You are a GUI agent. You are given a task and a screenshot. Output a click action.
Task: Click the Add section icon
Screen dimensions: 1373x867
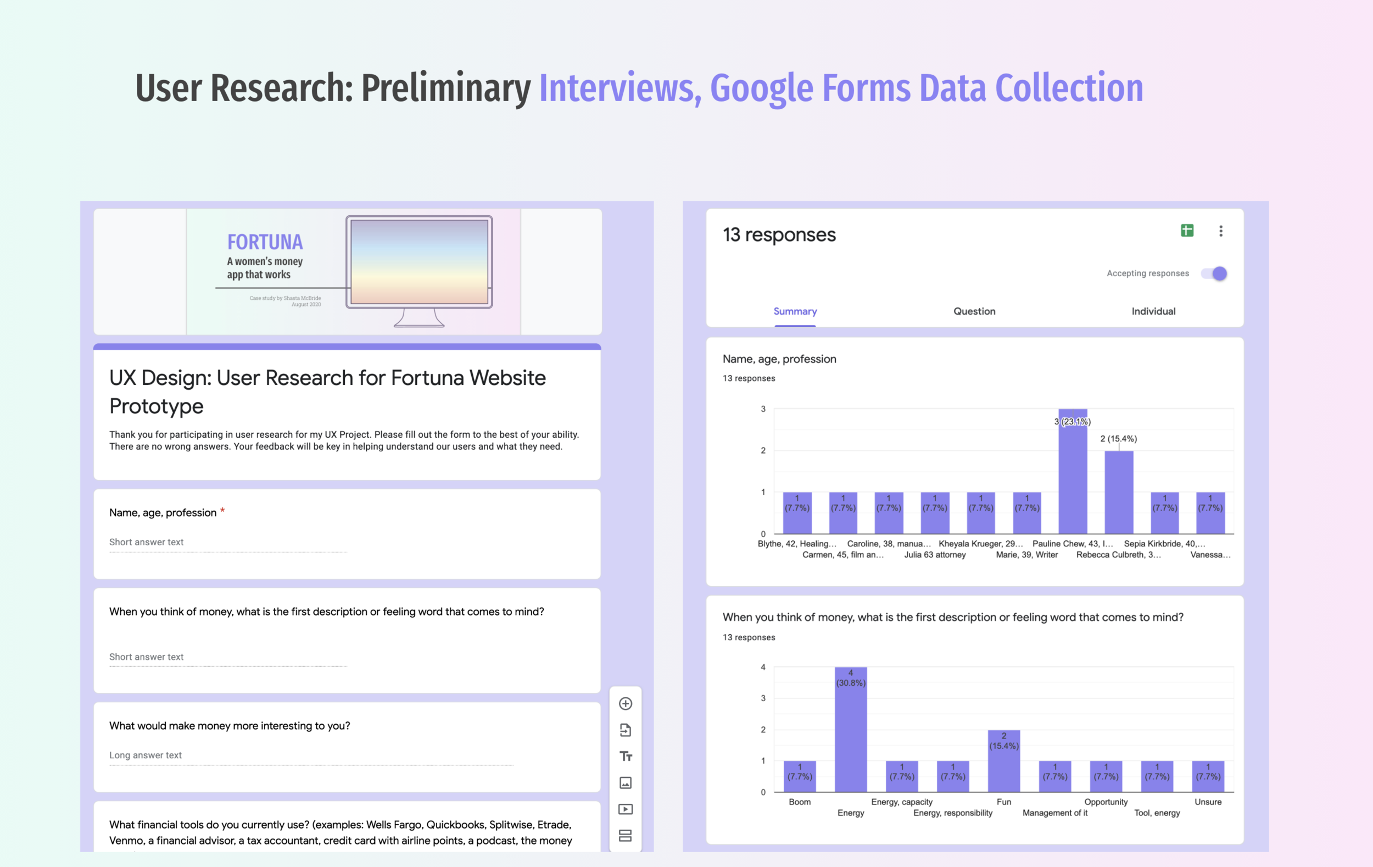[626, 835]
